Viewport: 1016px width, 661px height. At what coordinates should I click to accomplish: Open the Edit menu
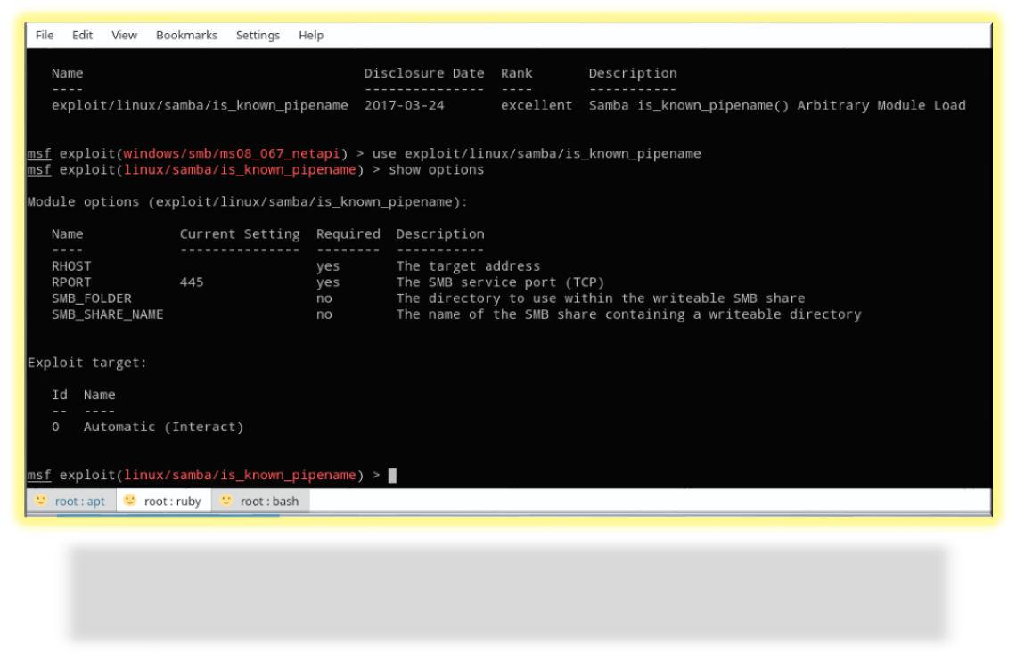[82, 35]
